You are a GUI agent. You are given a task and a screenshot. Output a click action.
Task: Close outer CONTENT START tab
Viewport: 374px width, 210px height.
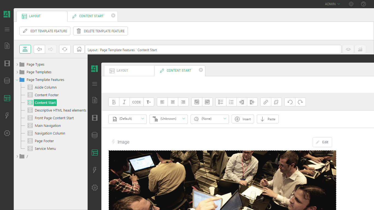pyautogui.click(x=113, y=16)
